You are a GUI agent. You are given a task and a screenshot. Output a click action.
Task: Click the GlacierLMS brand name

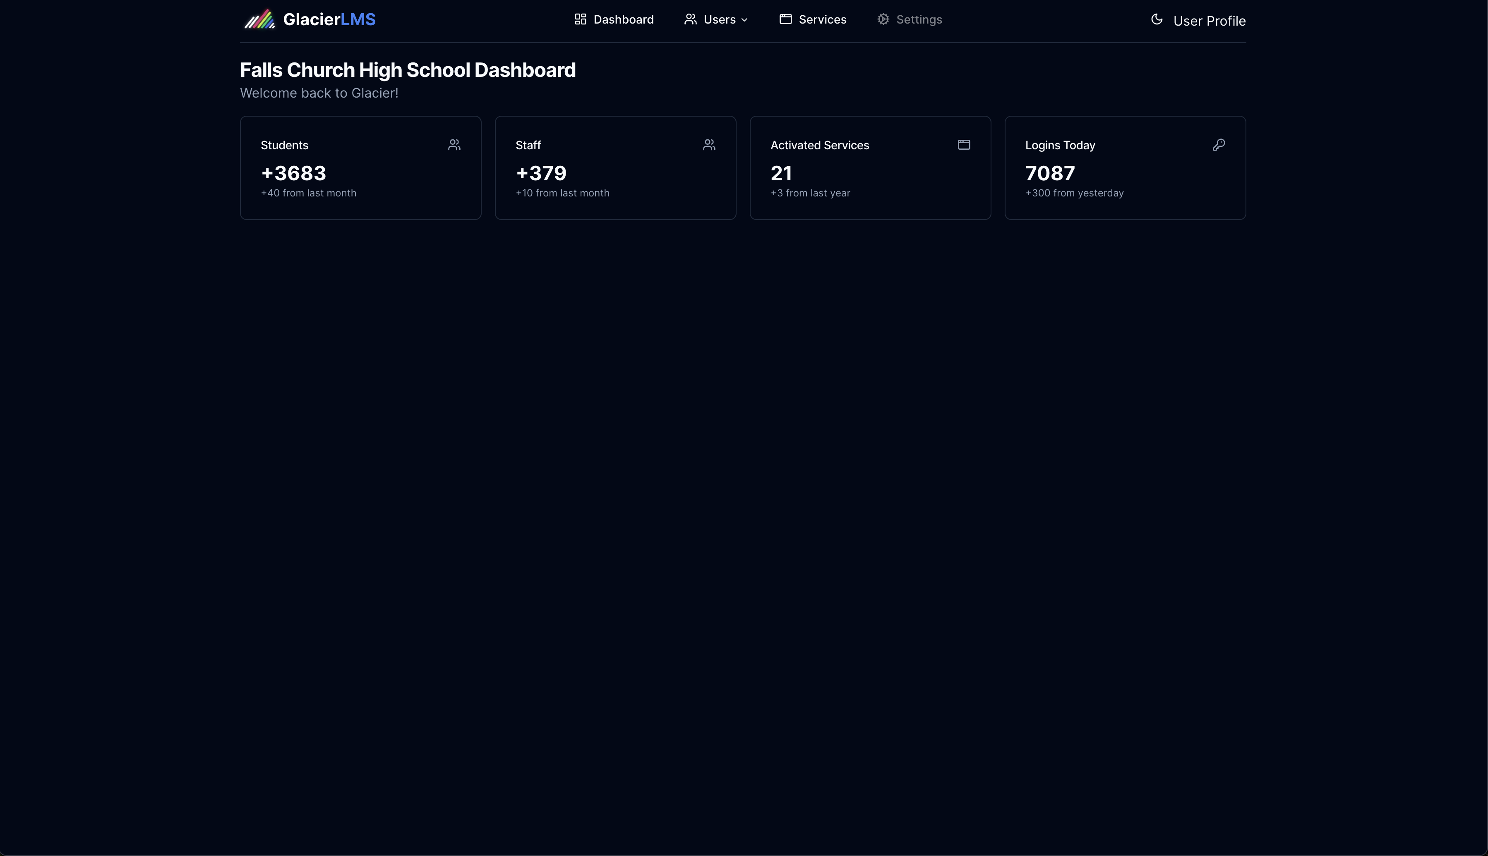329,19
